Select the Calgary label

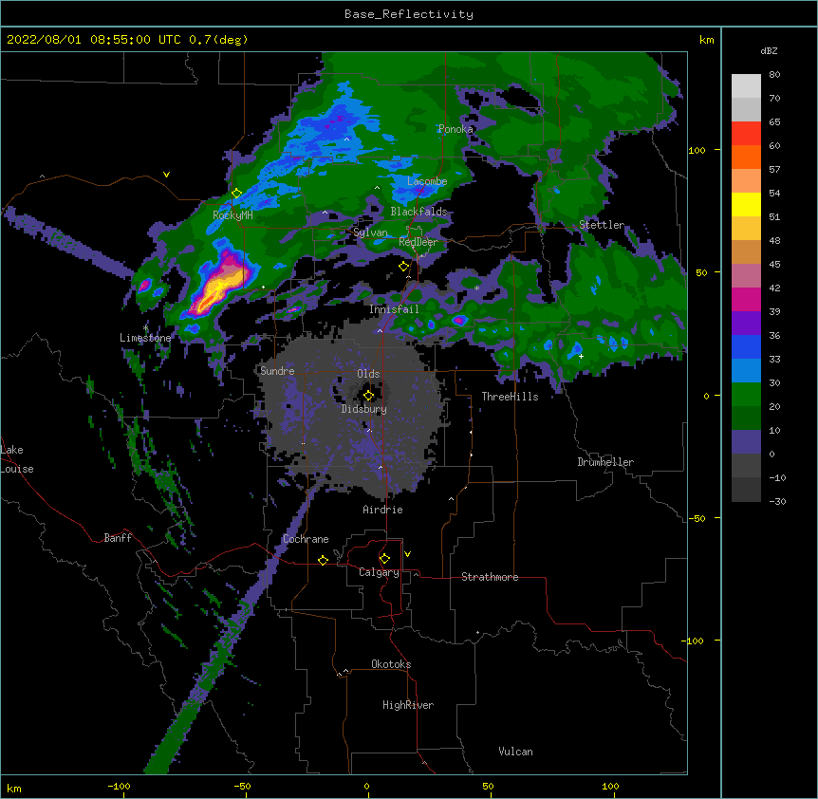click(379, 572)
